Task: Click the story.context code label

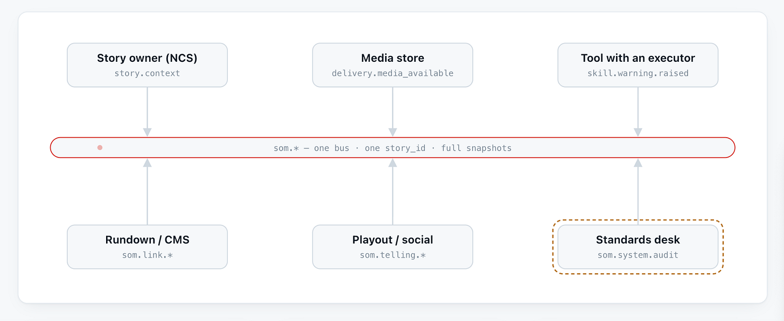Action: [147, 73]
